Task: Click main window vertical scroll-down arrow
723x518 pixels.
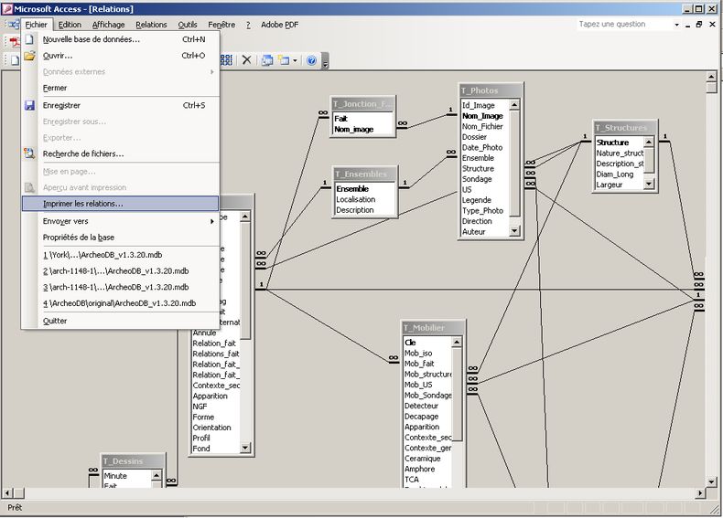Action: [711, 481]
